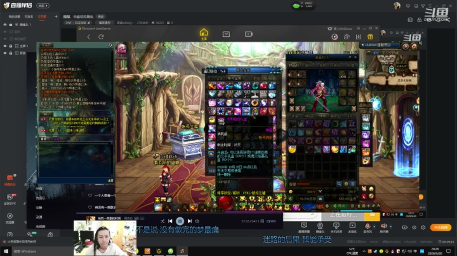Add the camera source

tap(320, 227)
